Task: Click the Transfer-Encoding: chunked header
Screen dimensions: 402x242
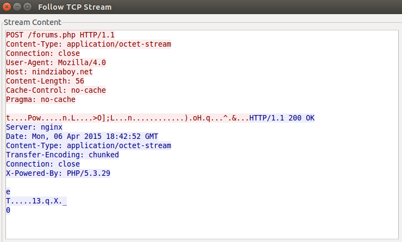Action: click(x=62, y=155)
